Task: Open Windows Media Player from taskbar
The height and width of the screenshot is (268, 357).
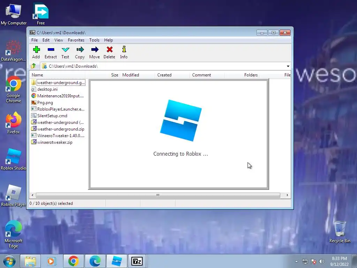Action: point(52,261)
